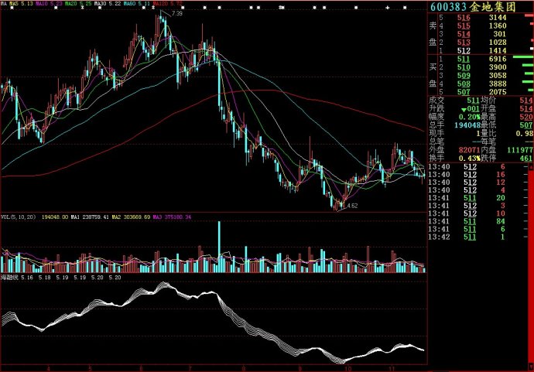
Task: Click sell level 2 price 513
Action: coord(464,43)
